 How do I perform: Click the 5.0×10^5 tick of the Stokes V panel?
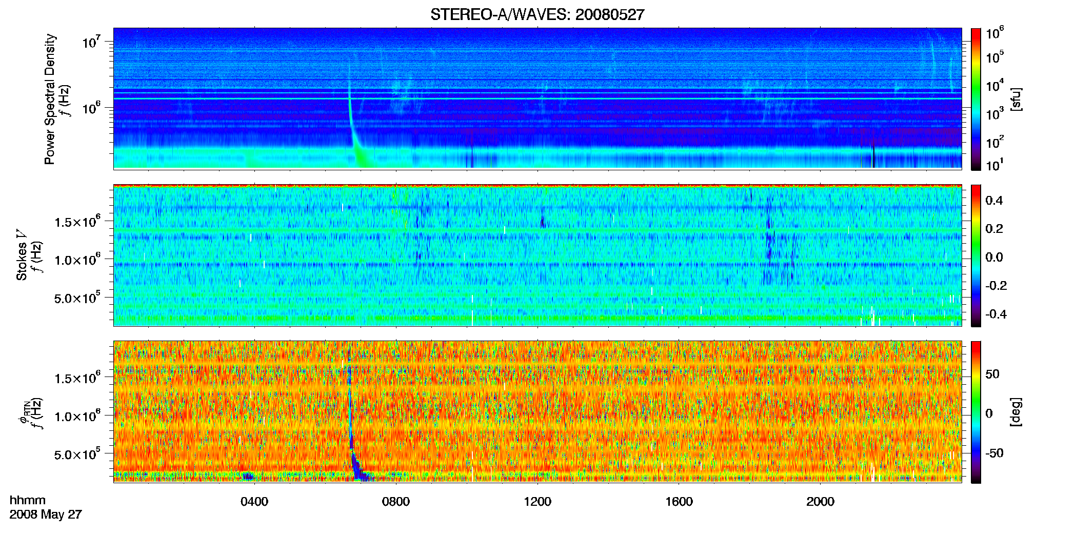[77, 297]
